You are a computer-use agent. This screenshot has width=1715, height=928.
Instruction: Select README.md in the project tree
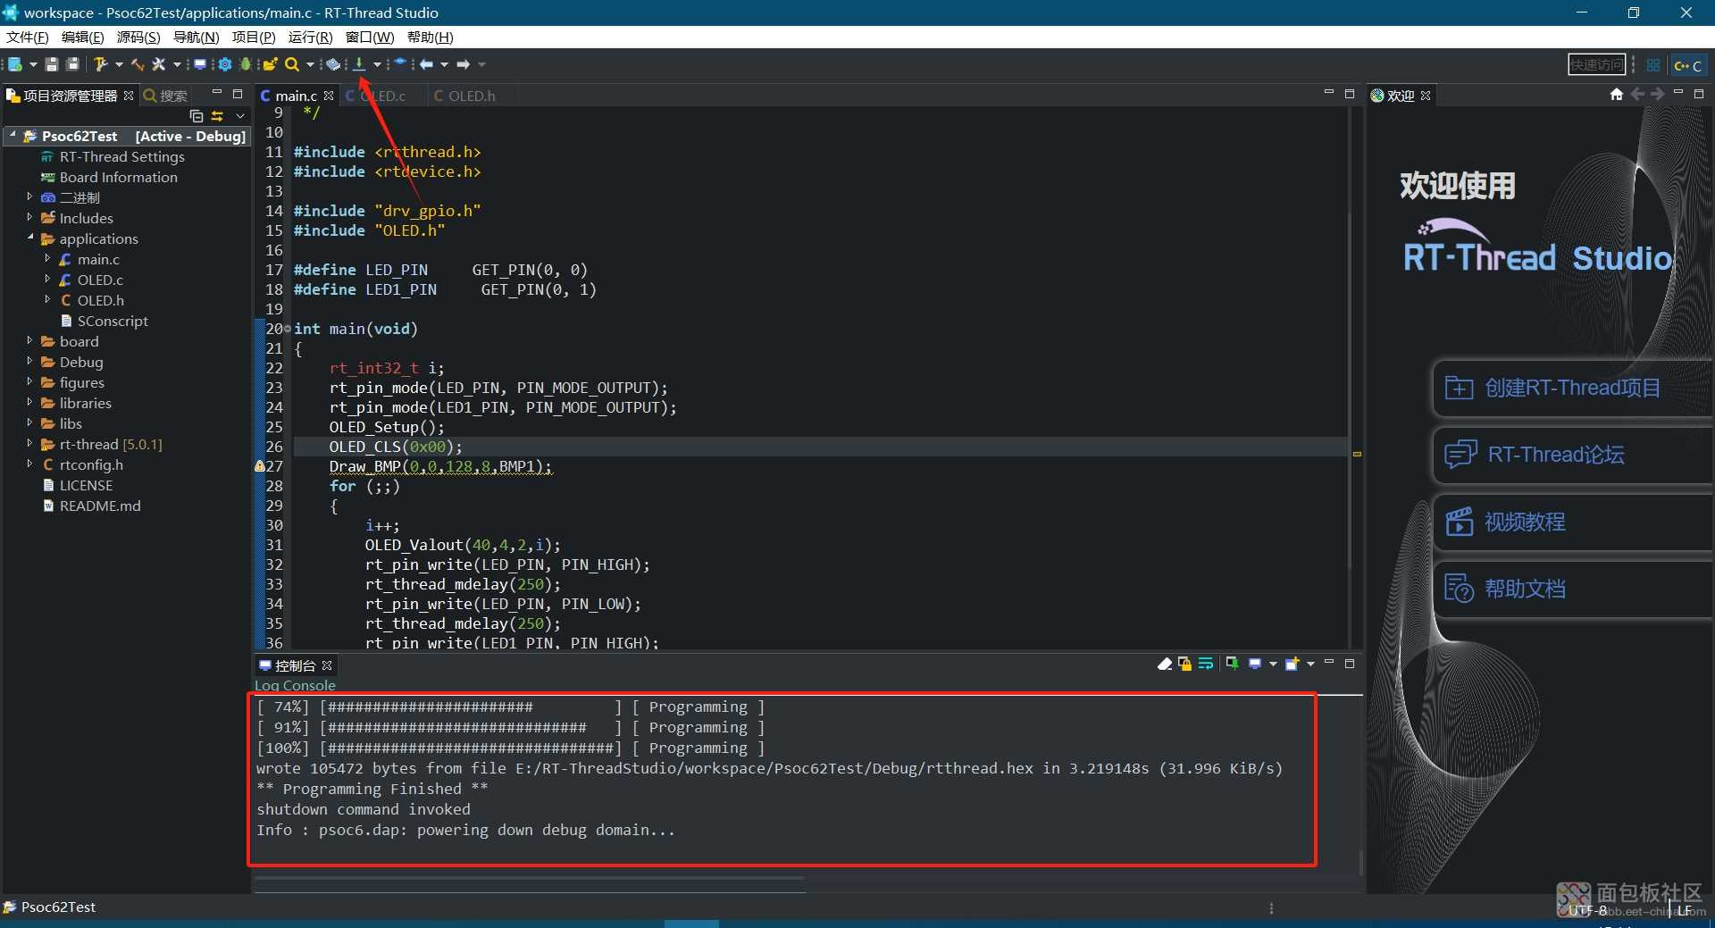[x=100, y=506]
